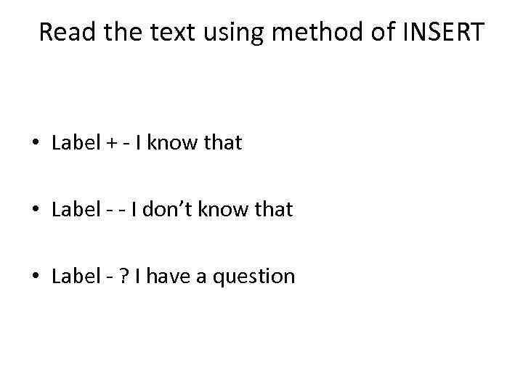Click the word Read in the title

pos(64,32)
